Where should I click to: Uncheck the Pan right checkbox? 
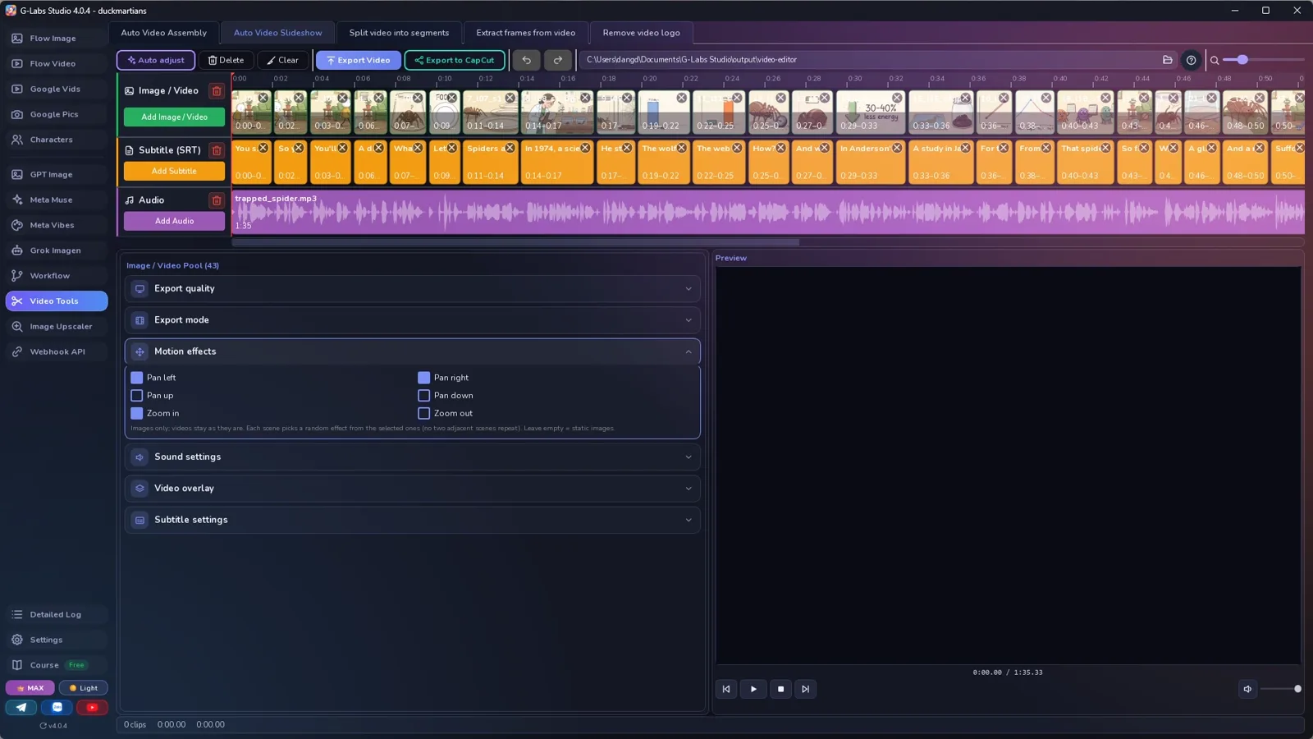[424, 378]
